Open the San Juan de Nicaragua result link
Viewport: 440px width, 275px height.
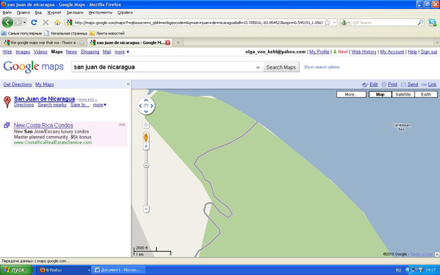[44, 99]
